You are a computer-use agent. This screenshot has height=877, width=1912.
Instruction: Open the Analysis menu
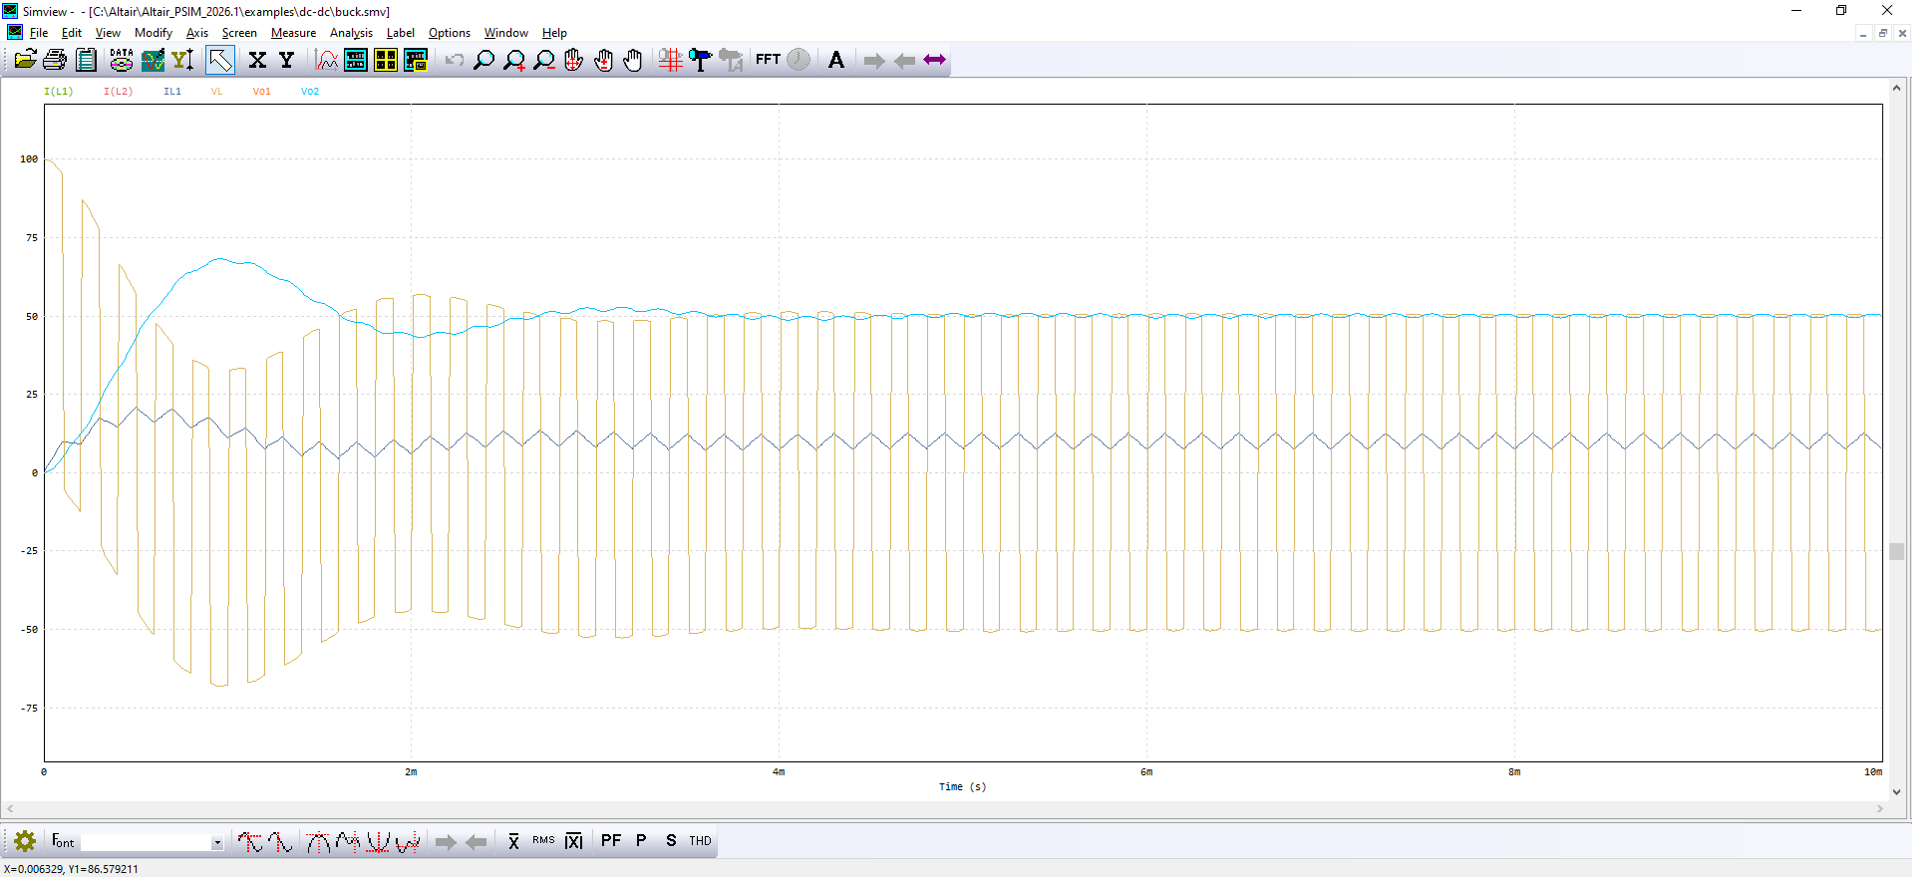pos(351,33)
